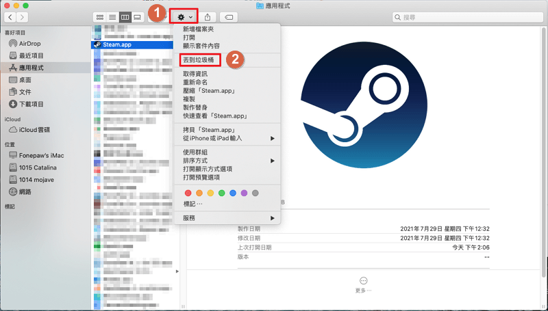Apply the red tag color

[x=188, y=193]
